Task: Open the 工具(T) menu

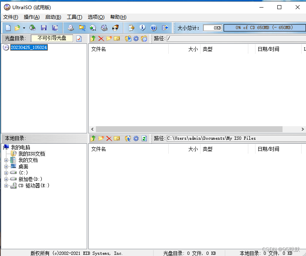Action: point(74,17)
